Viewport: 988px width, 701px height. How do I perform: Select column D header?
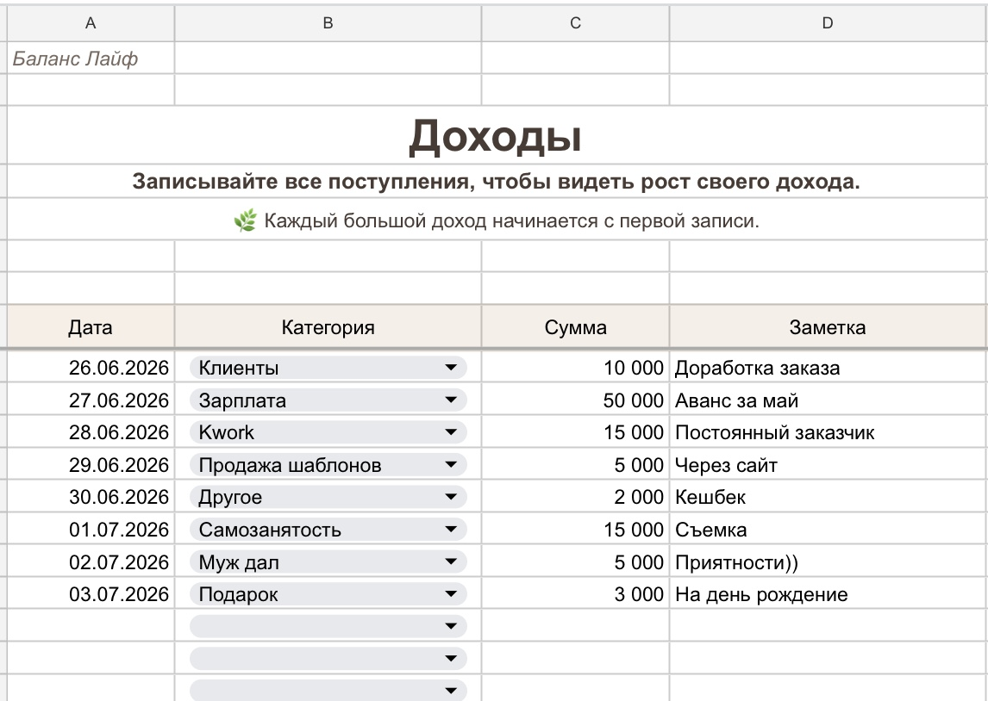click(x=828, y=23)
